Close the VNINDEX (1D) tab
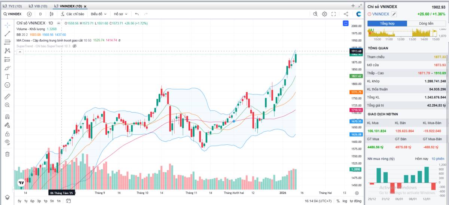This screenshot has height=205, width=449. coord(85,6)
